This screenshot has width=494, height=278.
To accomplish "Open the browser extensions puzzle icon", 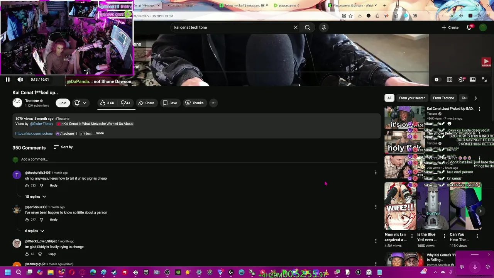I will [x=377, y=16].
